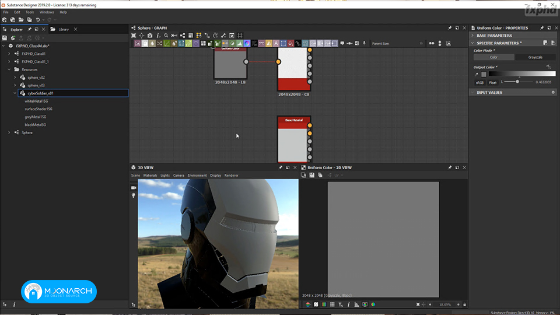This screenshot has height=315, width=560.
Task: Click the Text node icon in node bar
Action: tap(276, 43)
